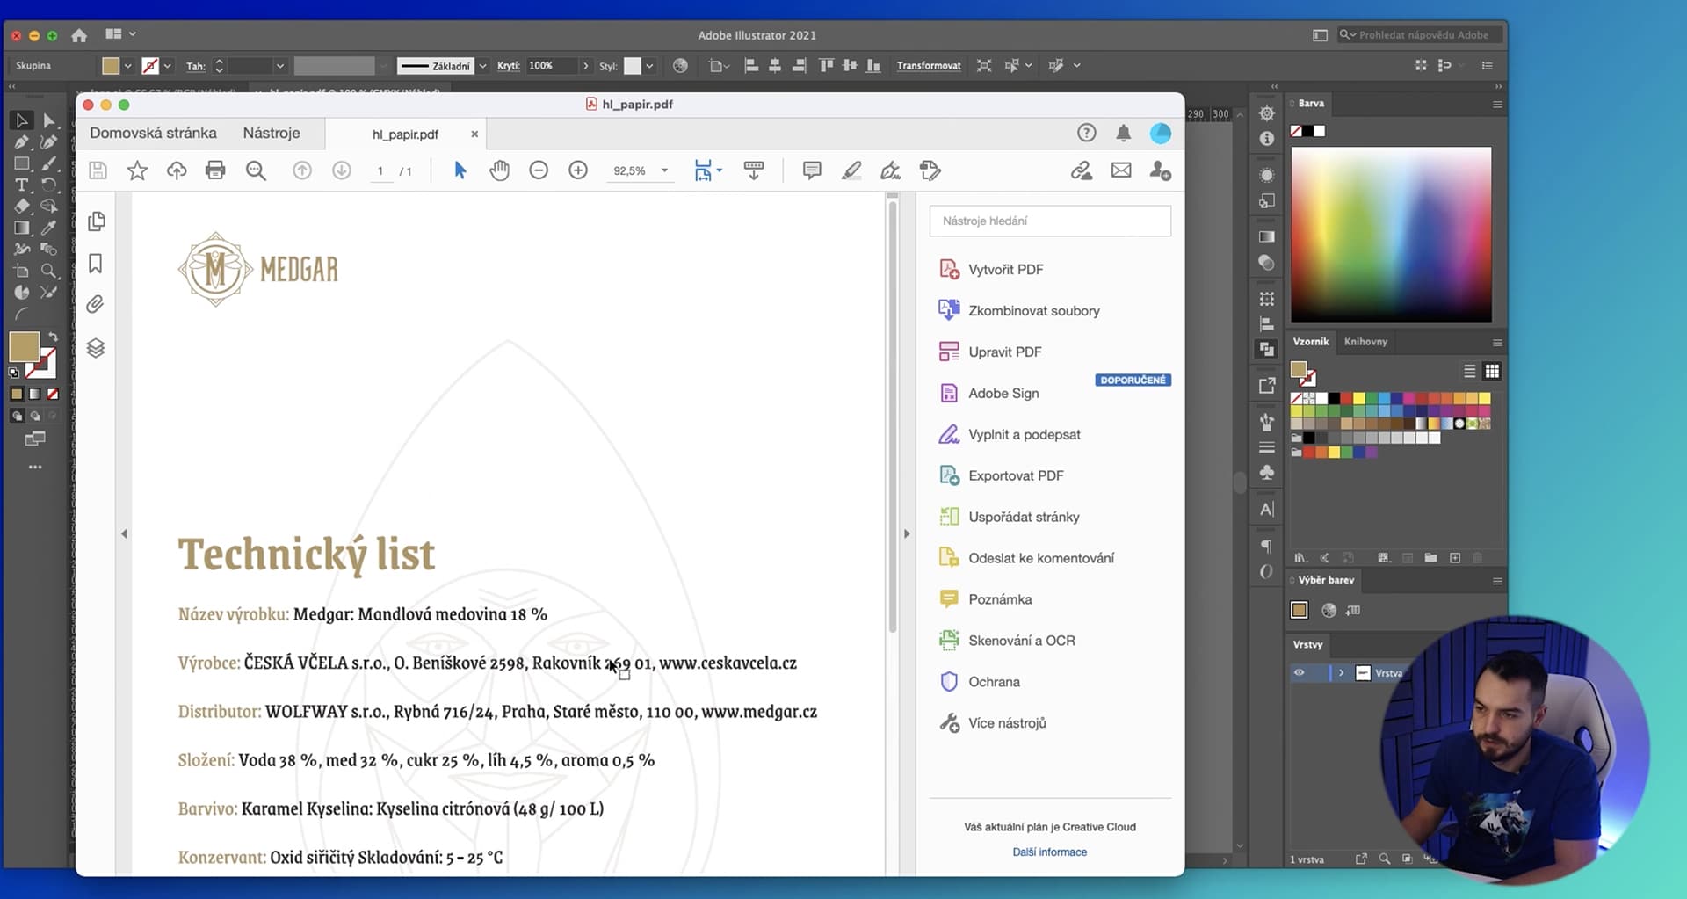
Task: Open the stroke color dropdown in control bar
Action: pyautogui.click(x=167, y=66)
